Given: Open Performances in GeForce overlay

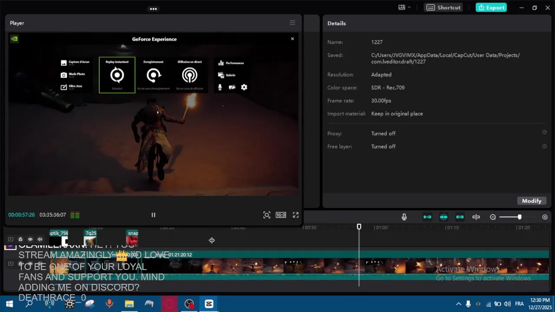Looking at the screenshot, I should coord(231,63).
